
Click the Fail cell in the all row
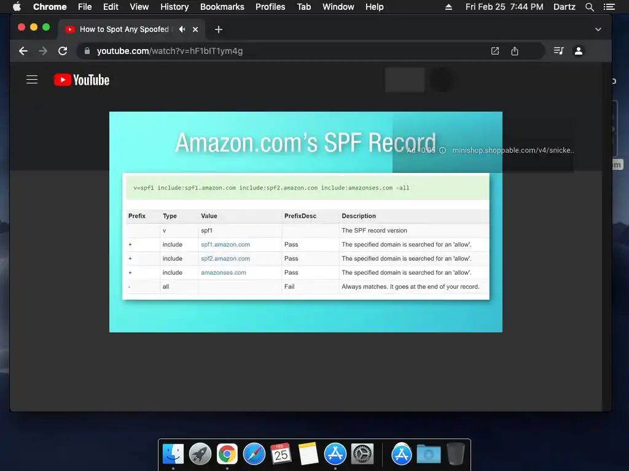[x=289, y=286]
